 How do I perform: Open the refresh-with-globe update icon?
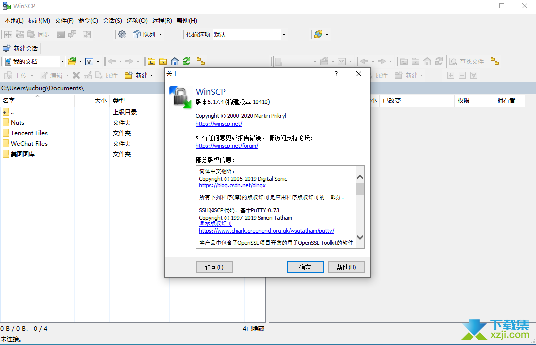click(x=318, y=34)
